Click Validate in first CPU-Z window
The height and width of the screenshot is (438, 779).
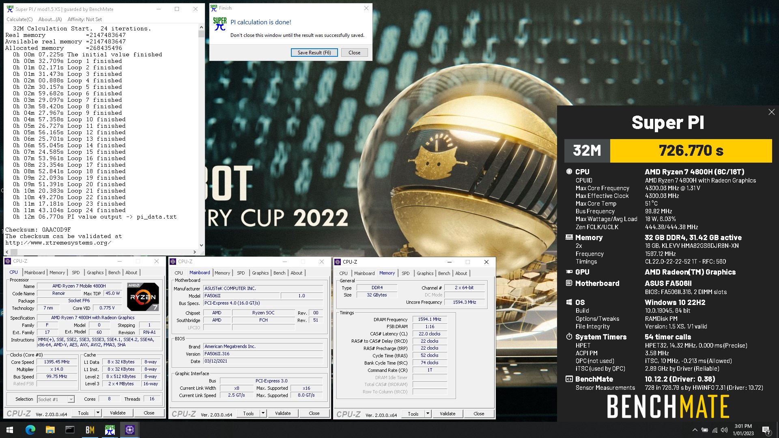(118, 413)
